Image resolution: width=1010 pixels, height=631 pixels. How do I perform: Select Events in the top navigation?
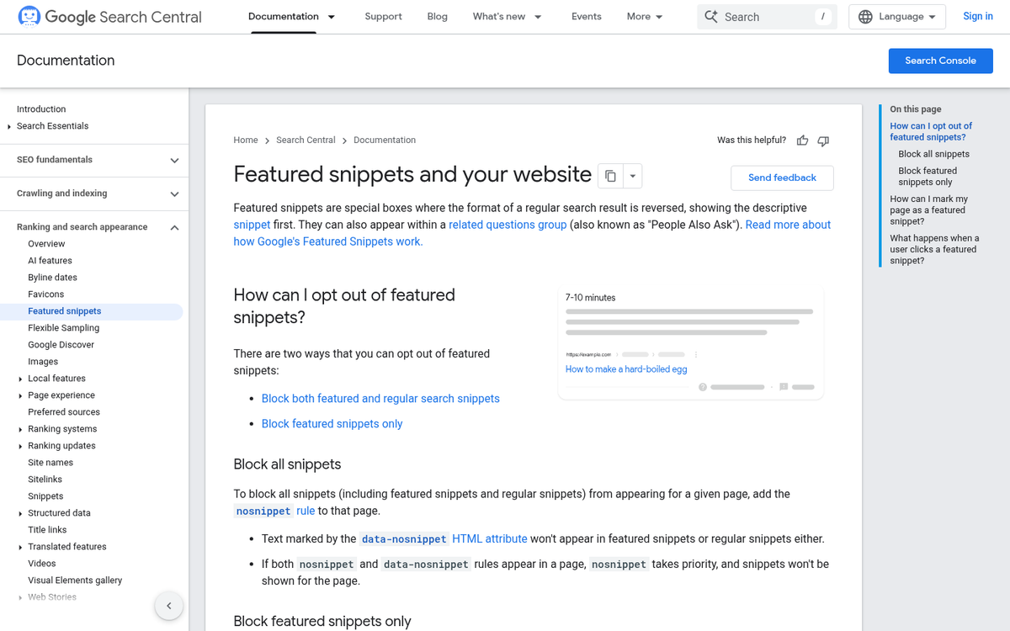click(586, 16)
